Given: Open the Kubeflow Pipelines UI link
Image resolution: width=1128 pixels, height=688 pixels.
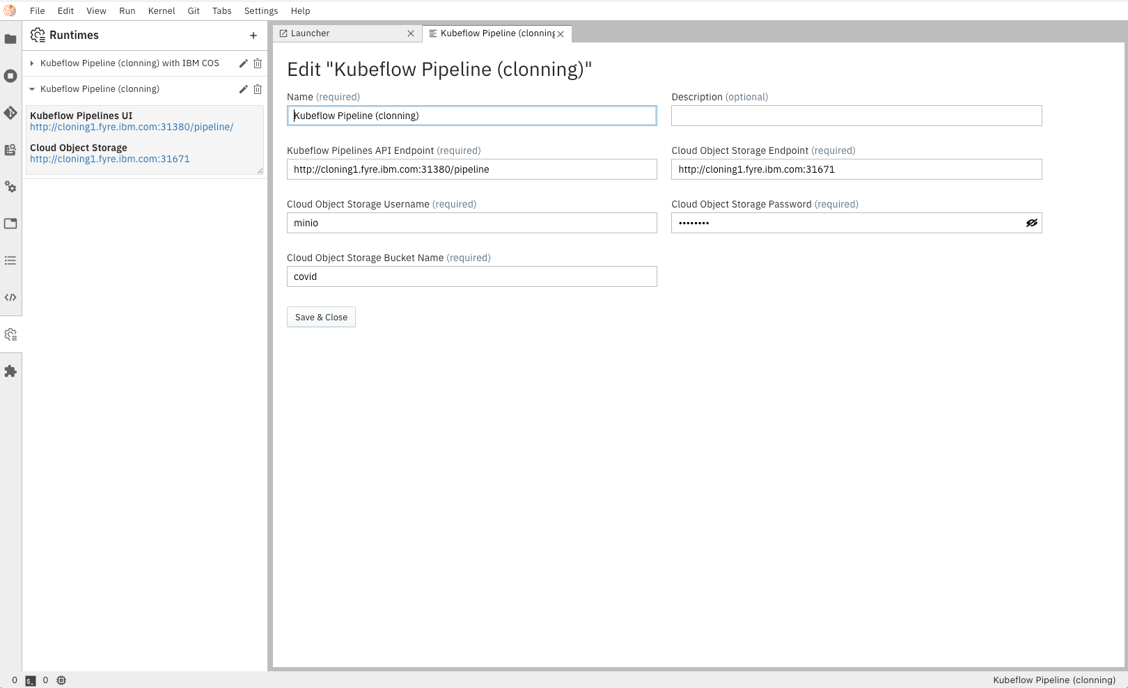Looking at the screenshot, I should [132, 127].
